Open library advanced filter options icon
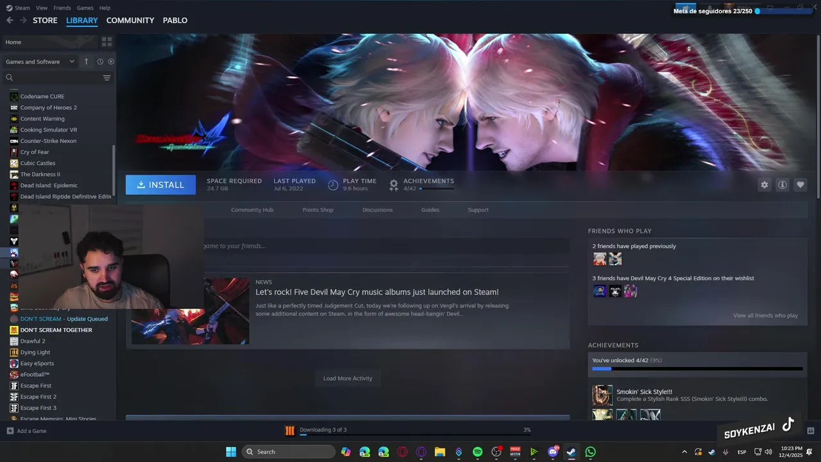The image size is (821, 462). point(106,78)
